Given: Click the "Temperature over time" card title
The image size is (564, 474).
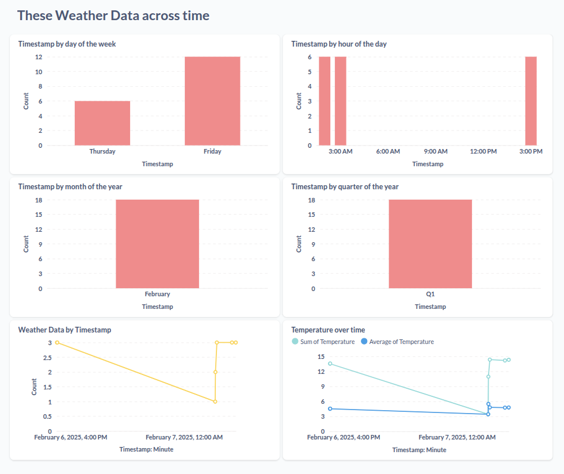Looking at the screenshot, I should (x=328, y=330).
